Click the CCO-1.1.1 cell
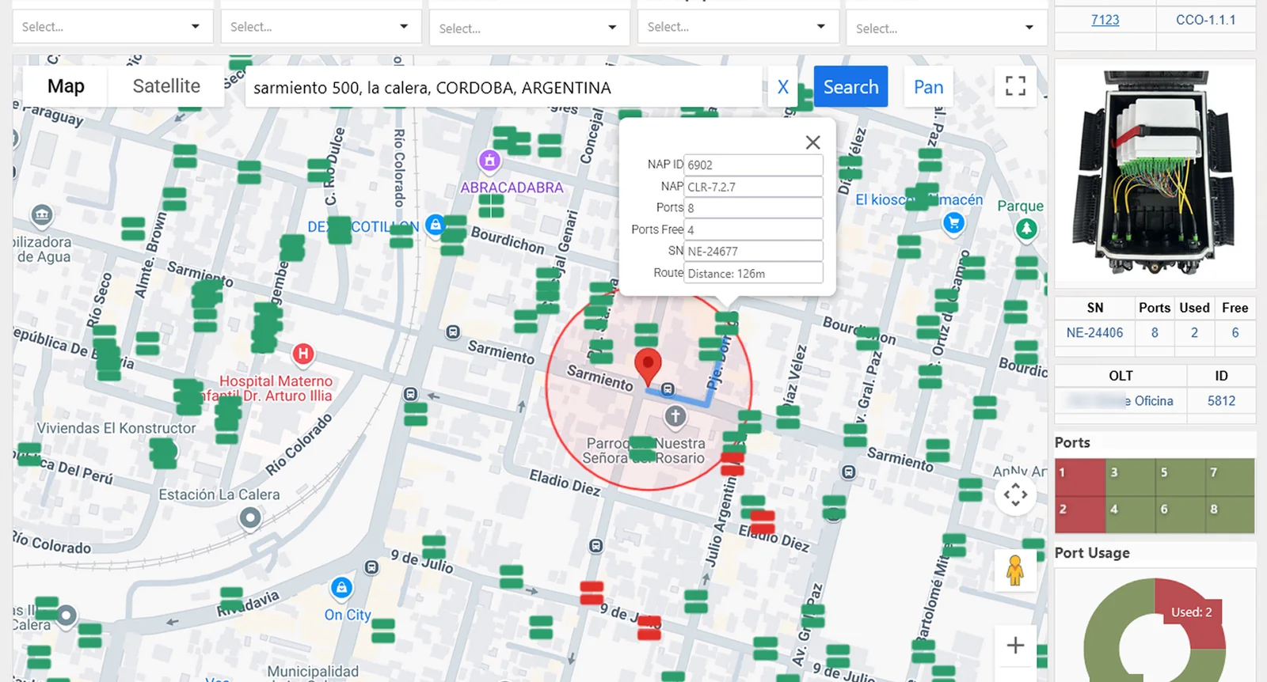 (1205, 20)
